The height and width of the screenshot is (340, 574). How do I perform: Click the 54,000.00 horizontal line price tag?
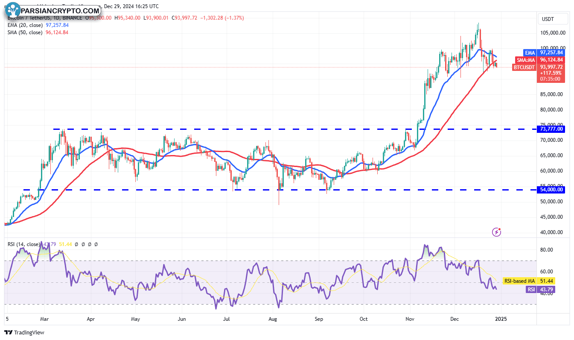[x=552, y=190]
